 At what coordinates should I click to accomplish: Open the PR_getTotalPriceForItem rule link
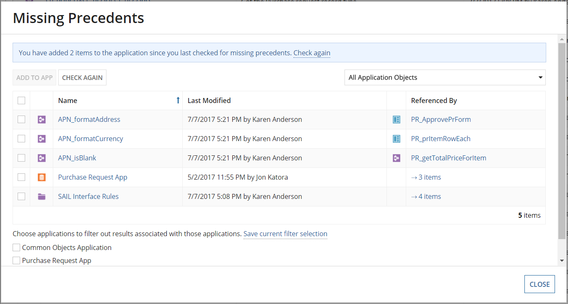point(449,158)
